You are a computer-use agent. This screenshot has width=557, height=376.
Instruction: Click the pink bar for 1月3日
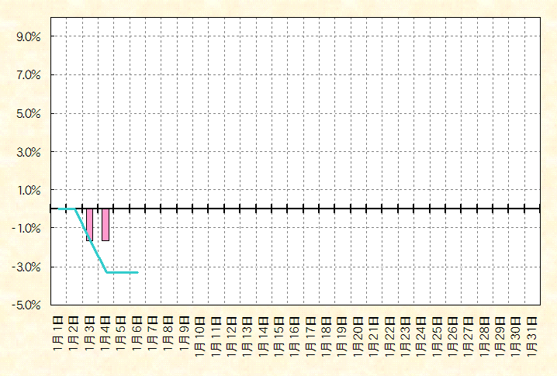point(90,225)
